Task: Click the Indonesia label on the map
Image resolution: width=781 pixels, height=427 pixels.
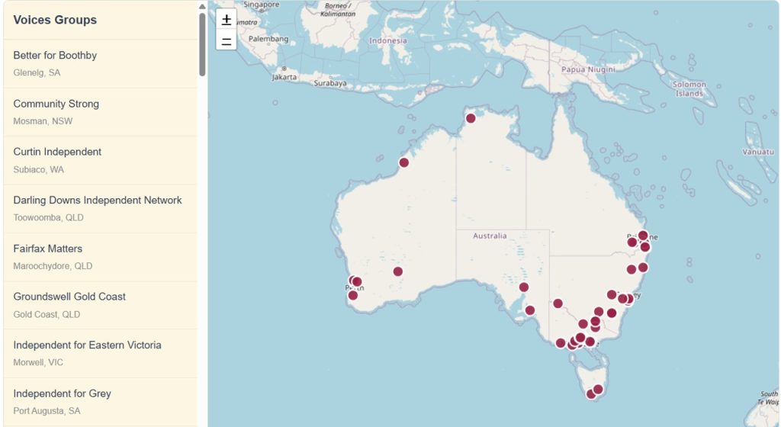Action: tap(388, 41)
